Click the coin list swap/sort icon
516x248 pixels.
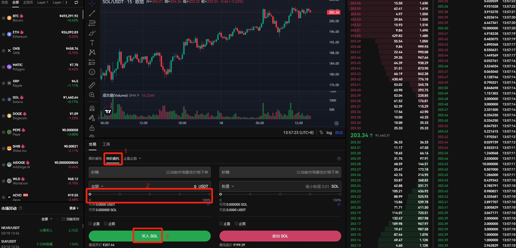76,2
